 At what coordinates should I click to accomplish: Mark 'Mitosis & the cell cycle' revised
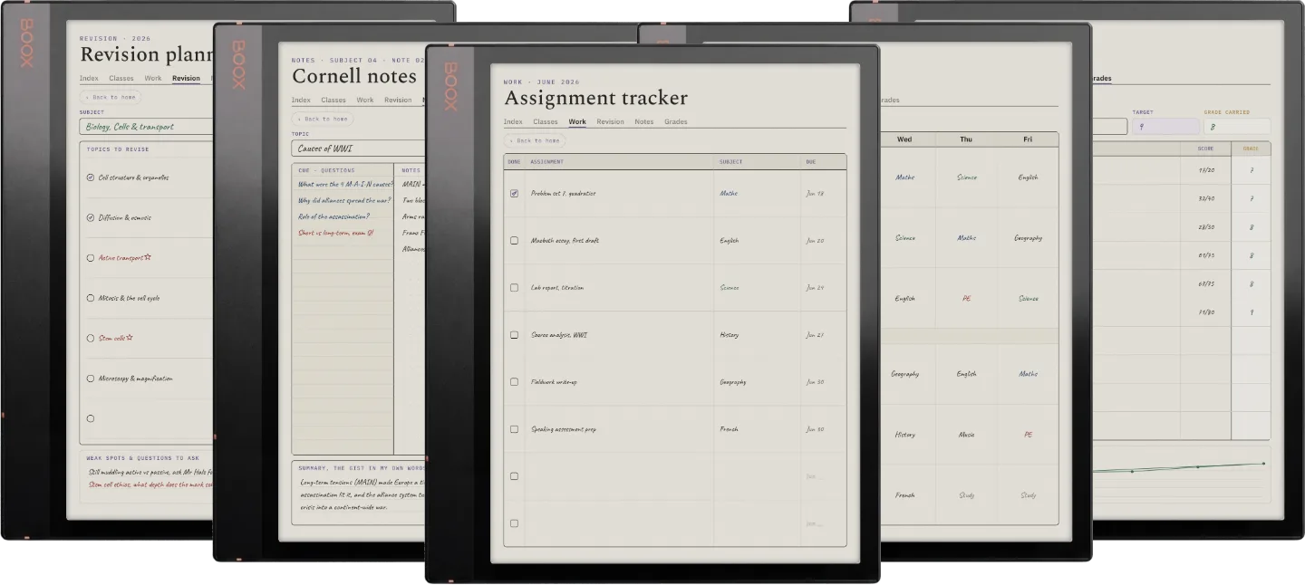[x=90, y=298]
